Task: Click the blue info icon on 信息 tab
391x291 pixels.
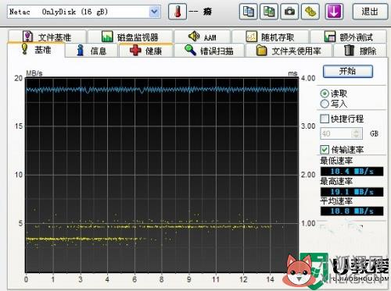Action: pos(80,50)
